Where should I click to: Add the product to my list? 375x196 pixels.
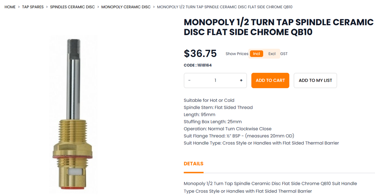[x=315, y=80]
